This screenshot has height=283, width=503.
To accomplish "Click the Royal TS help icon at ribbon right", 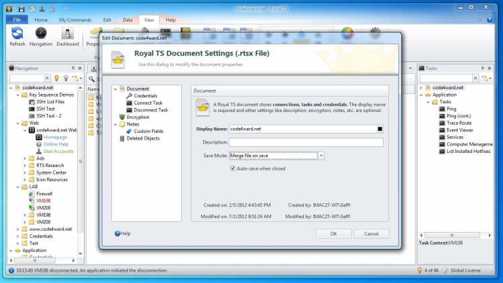I will pos(489,20).
